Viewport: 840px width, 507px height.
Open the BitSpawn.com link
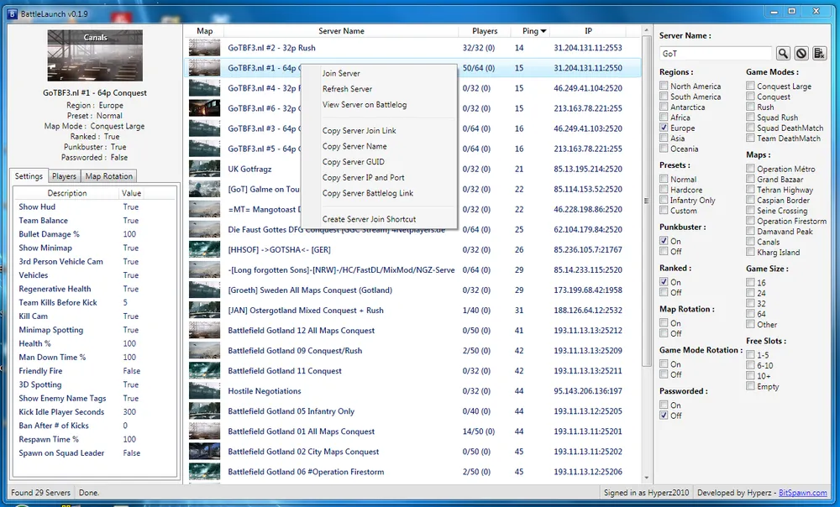(801, 492)
